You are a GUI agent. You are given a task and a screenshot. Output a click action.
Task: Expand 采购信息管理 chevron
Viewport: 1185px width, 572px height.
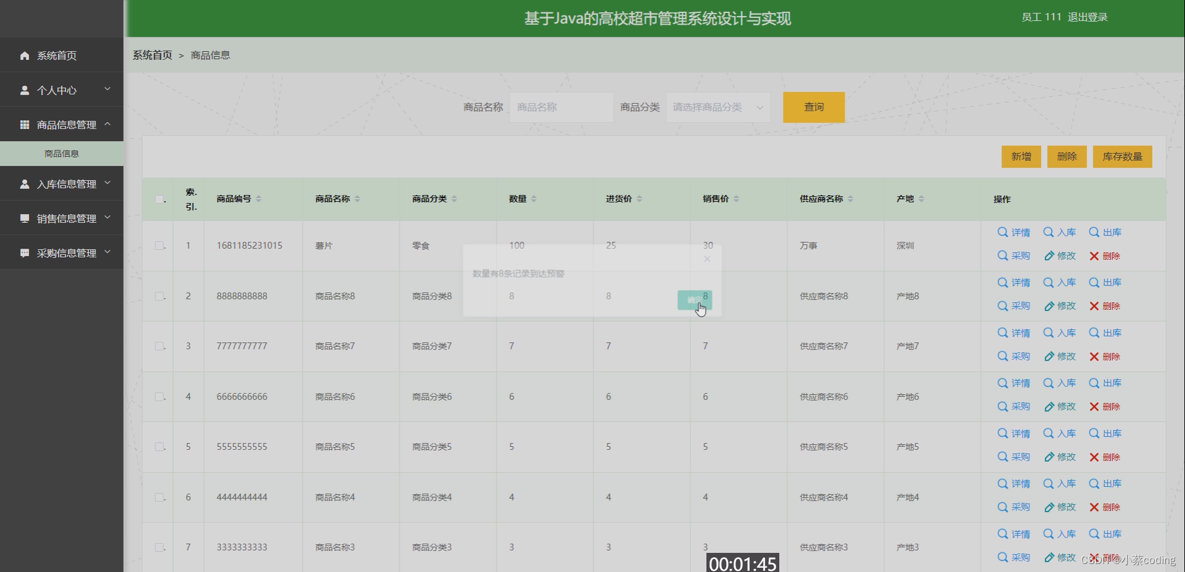107,252
